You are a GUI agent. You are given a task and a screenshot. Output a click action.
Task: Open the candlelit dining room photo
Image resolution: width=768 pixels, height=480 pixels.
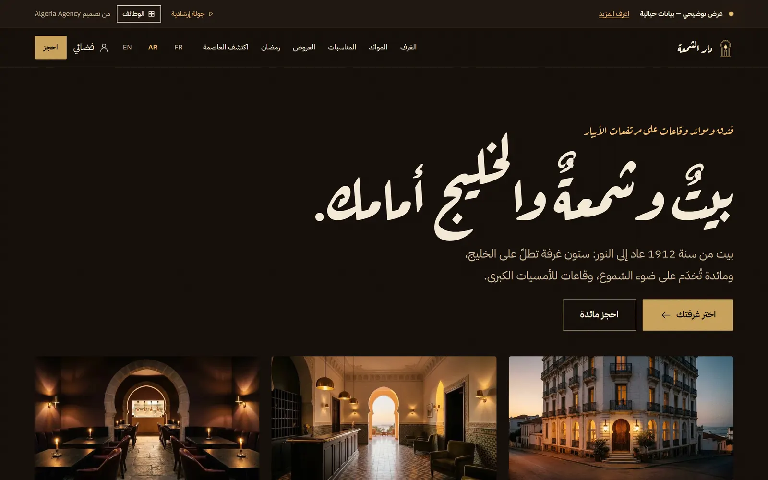(x=147, y=418)
